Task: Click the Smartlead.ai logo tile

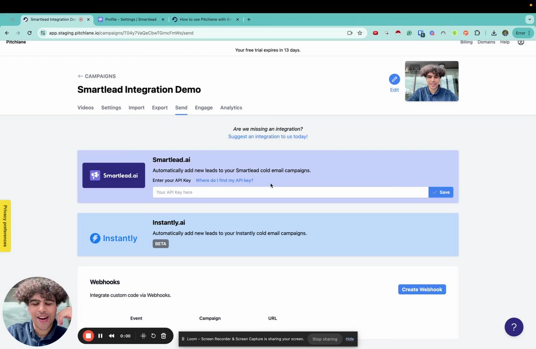Action: [x=114, y=175]
